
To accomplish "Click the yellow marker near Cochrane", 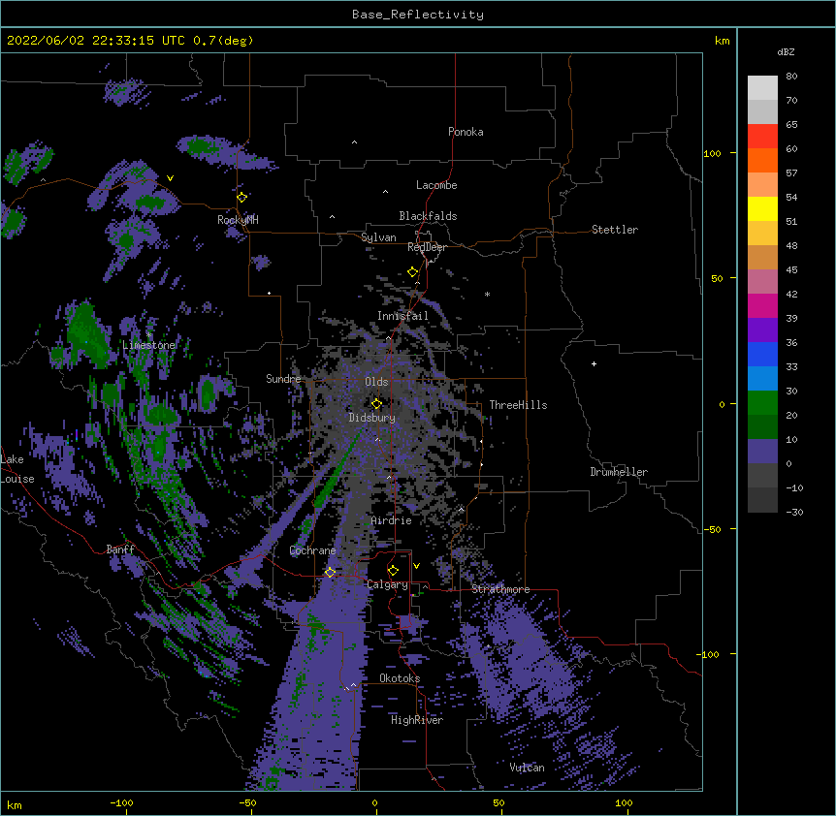I will coord(330,572).
